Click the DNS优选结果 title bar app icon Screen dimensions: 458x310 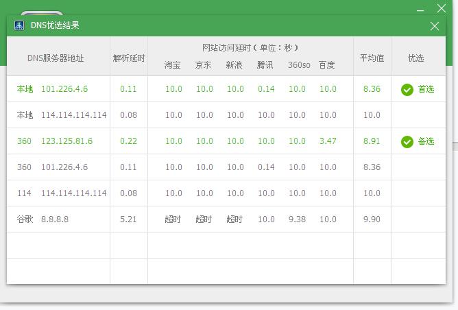tap(19, 25)
